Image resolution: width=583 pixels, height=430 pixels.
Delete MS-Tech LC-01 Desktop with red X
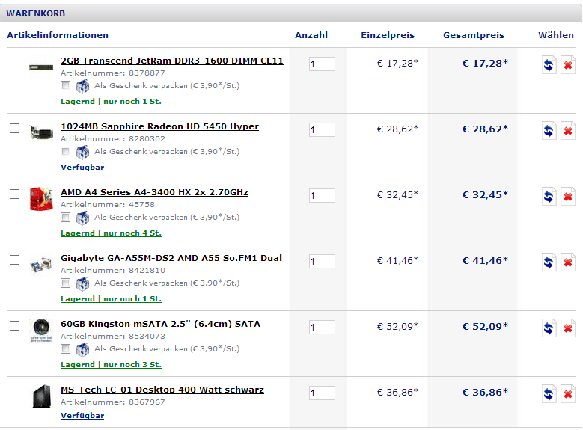point(568,393)
